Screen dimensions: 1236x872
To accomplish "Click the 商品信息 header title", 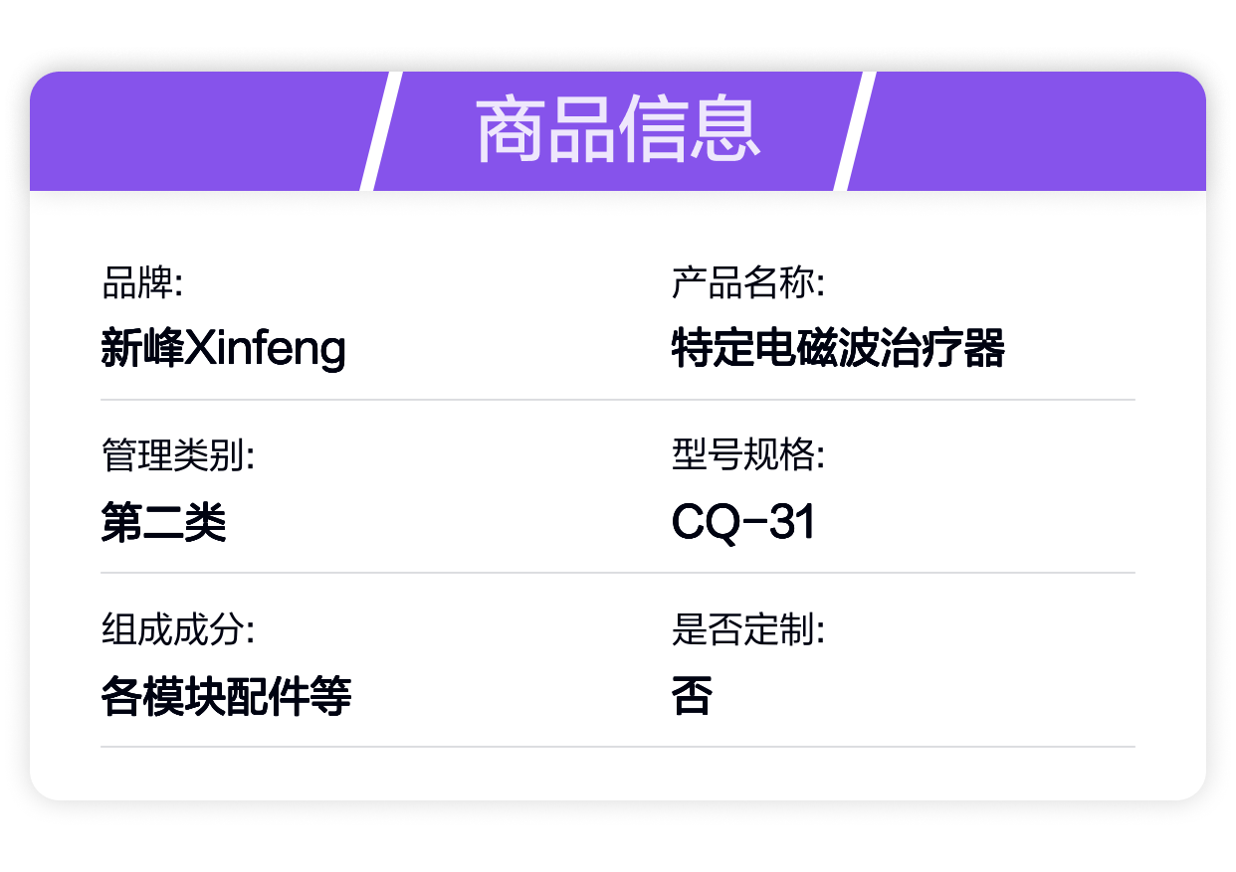I will [618, 130].
